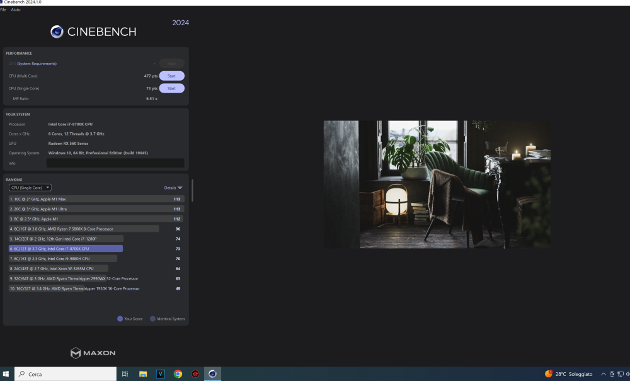Viewport: 630px width, 381px height.
Task: Click the Info text field
Action: (x=115, y=163)
